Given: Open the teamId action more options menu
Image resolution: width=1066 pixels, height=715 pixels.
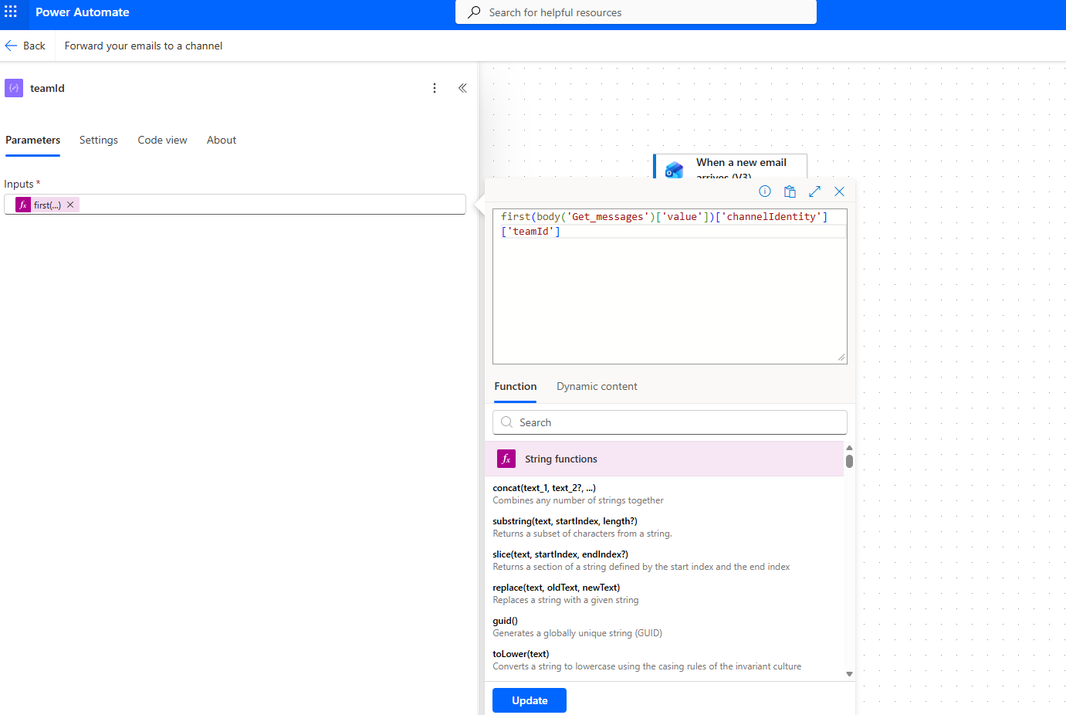Looking at the screenshot, I should [435, 88].
